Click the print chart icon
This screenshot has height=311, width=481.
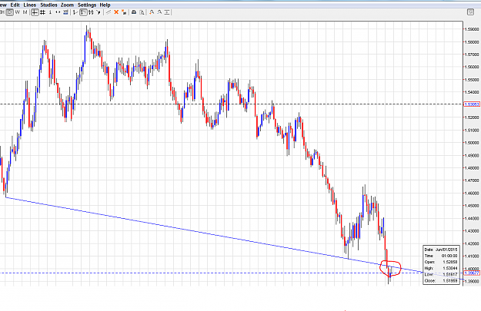pyautogui.click(x=134, y=12)
